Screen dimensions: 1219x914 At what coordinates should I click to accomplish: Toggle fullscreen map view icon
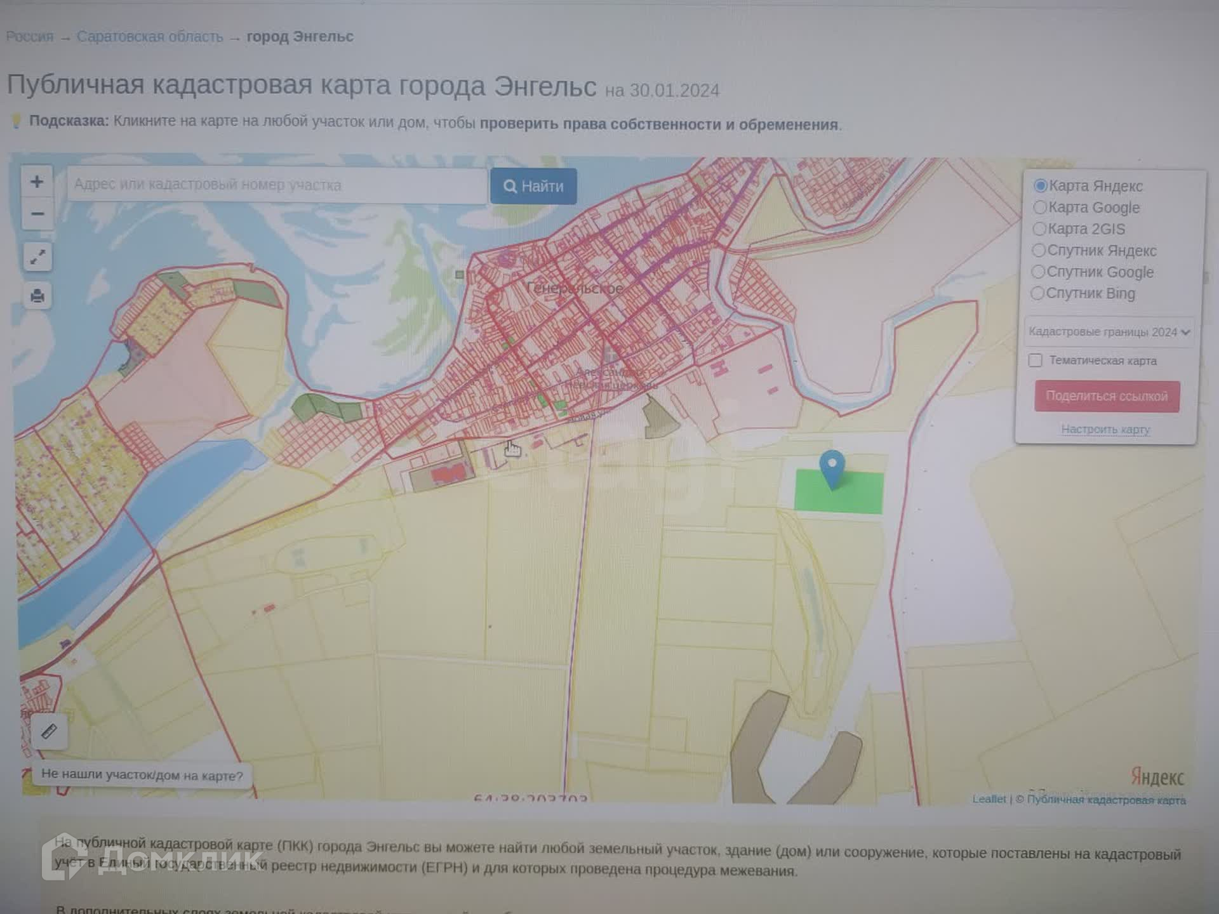[x=37, y=257]
